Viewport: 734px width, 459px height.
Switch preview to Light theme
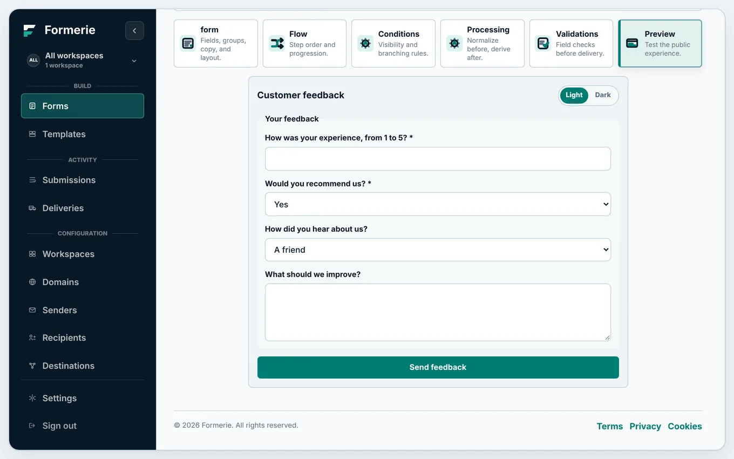[574, 95]
